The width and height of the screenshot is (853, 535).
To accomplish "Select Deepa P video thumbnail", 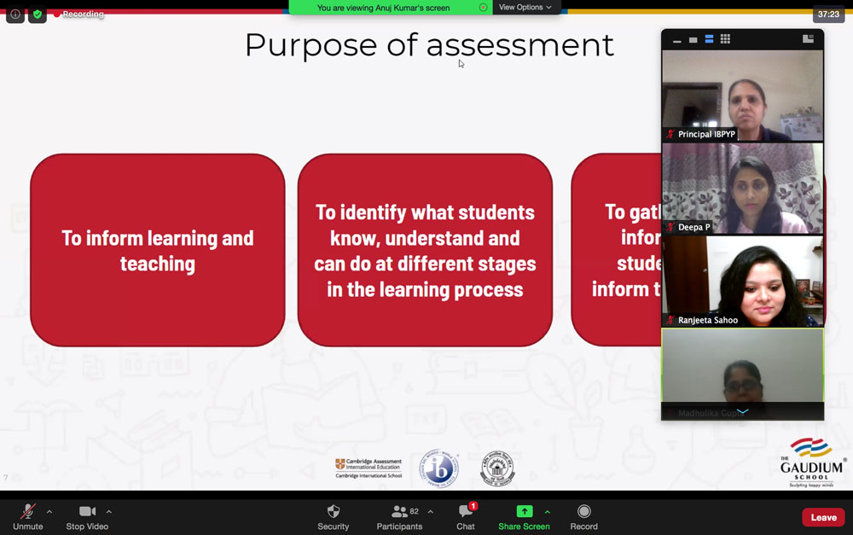I will [743, 189].
